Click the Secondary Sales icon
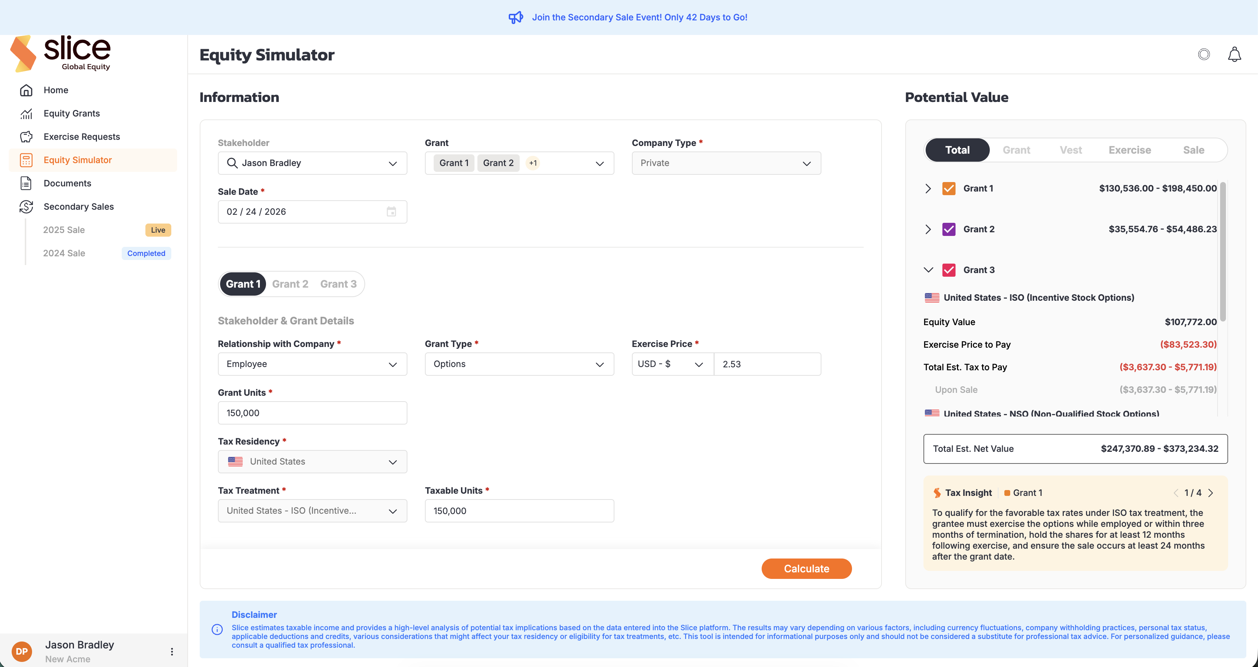The image size is (1258, 667). coord(26,207)
